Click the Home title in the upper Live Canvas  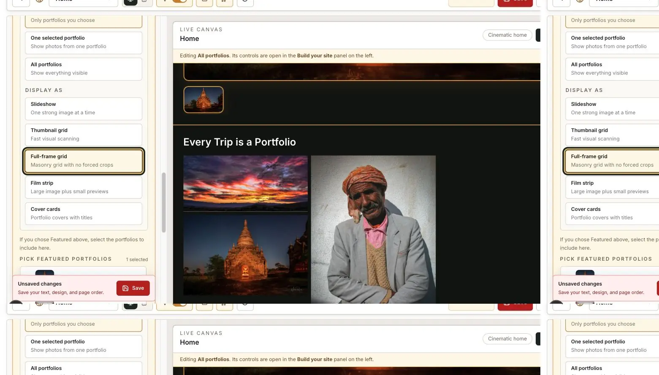point(189,39)
